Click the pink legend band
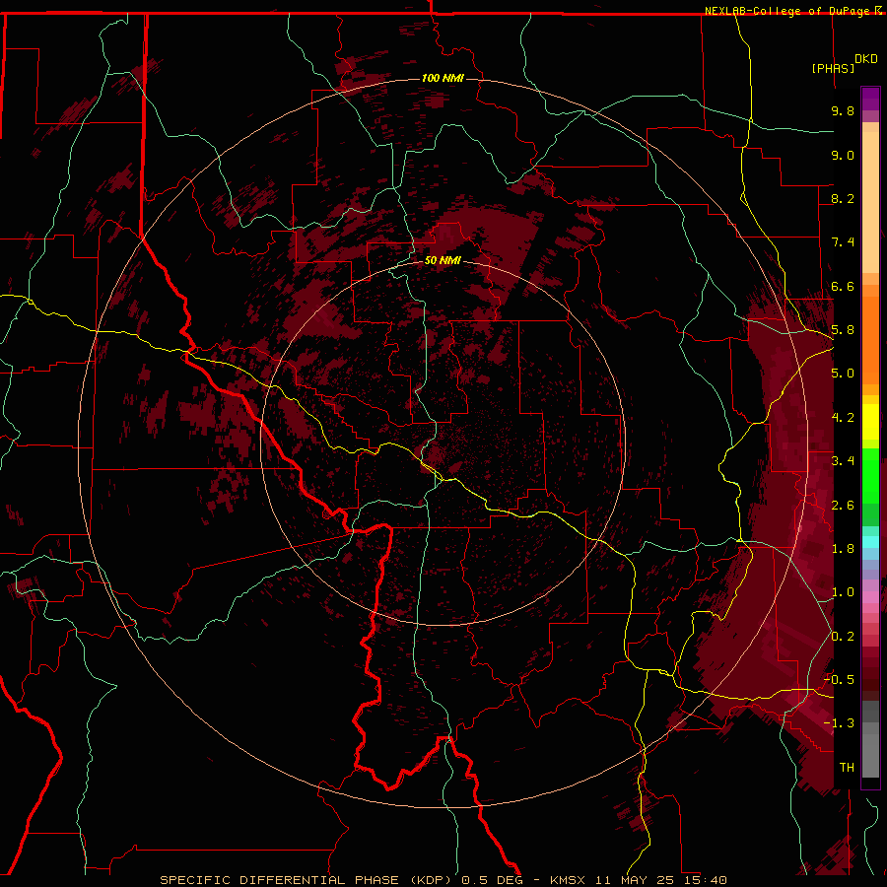Viewport: 887px width, 887px height. pos(870,597)
